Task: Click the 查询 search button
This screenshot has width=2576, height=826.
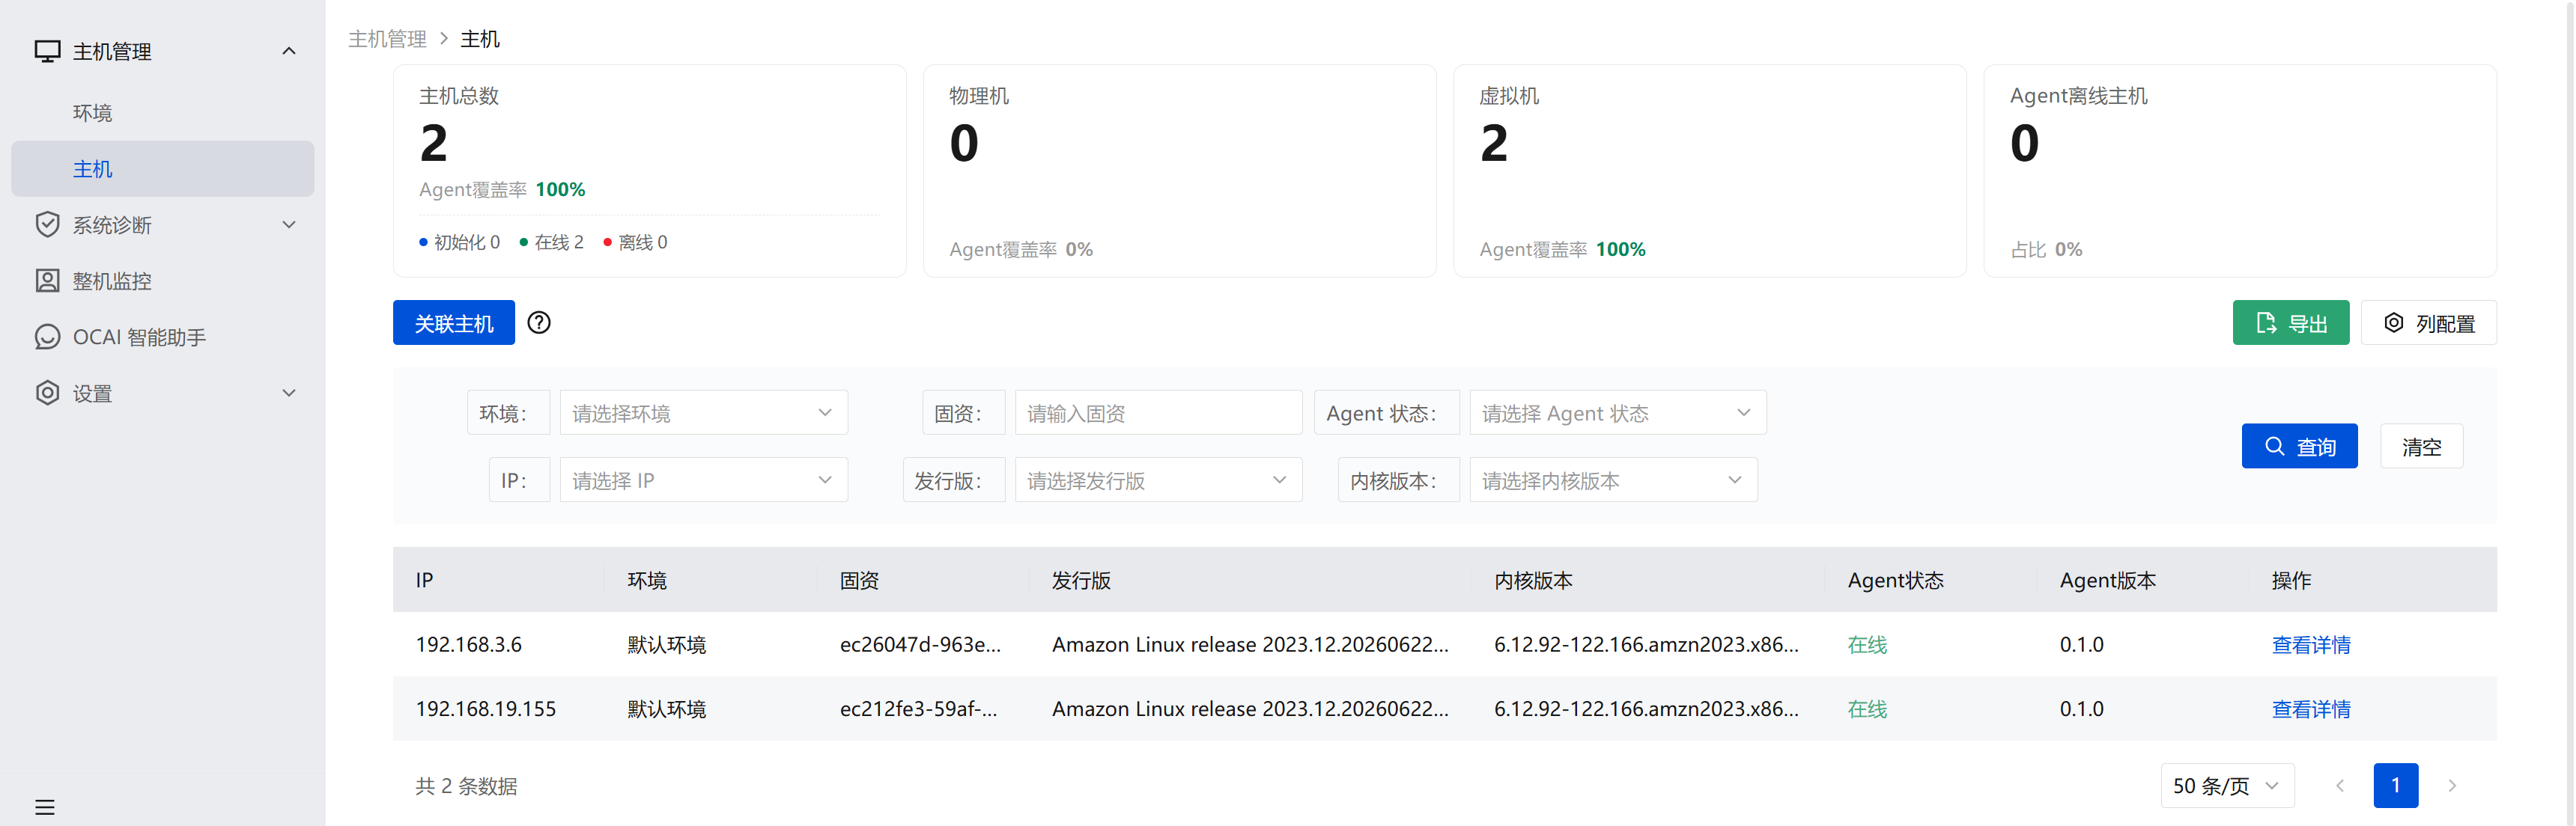Action: click(x=2299, y=447)
